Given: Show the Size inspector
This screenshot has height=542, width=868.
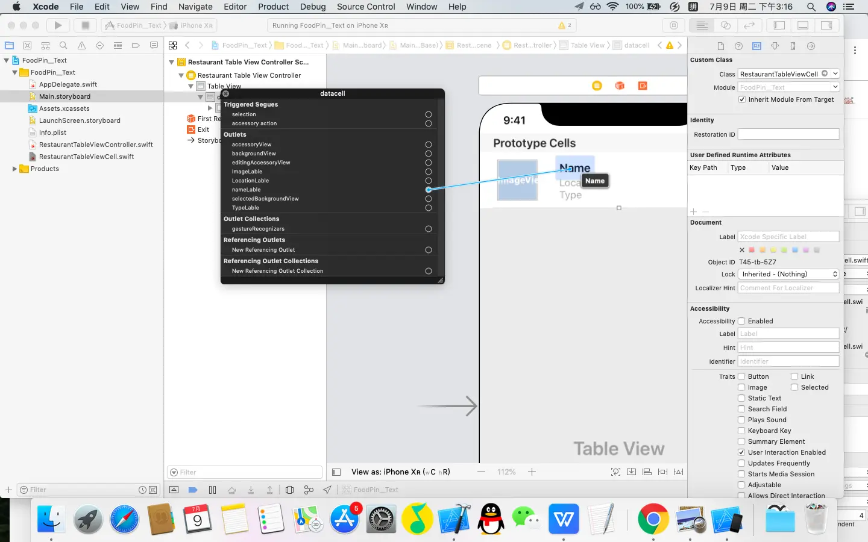Looking at the screenshot, I should click(x=793, y=46).
